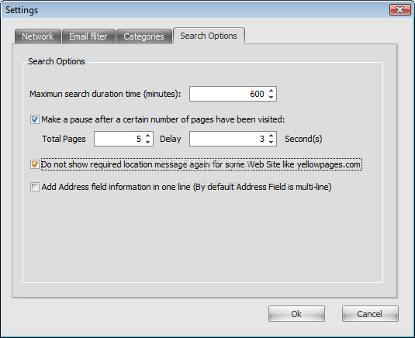
Task: Close the Settings dialog window
Action: tap(399, 10)
